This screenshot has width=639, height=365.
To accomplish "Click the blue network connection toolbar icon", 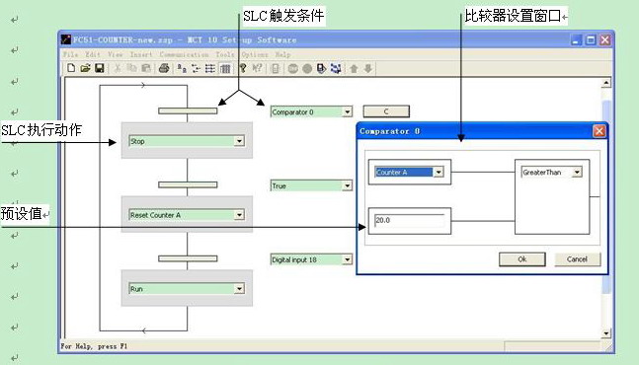I will 336,68.
